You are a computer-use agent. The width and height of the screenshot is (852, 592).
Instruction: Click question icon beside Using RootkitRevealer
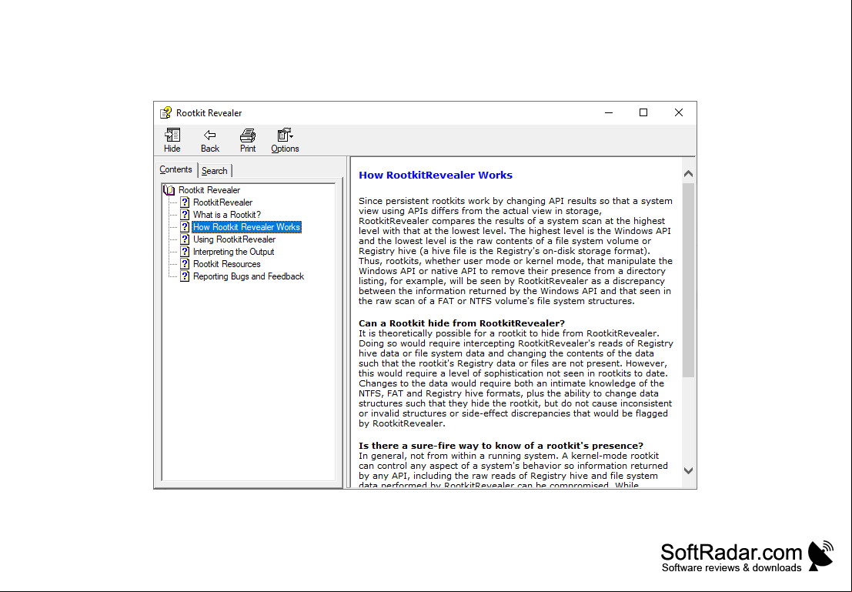pos(185,239)
